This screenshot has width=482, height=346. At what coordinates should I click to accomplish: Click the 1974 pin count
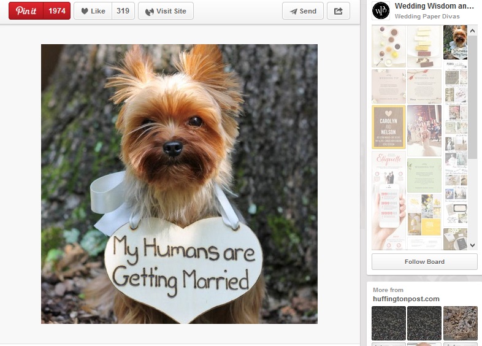point(57,11)
